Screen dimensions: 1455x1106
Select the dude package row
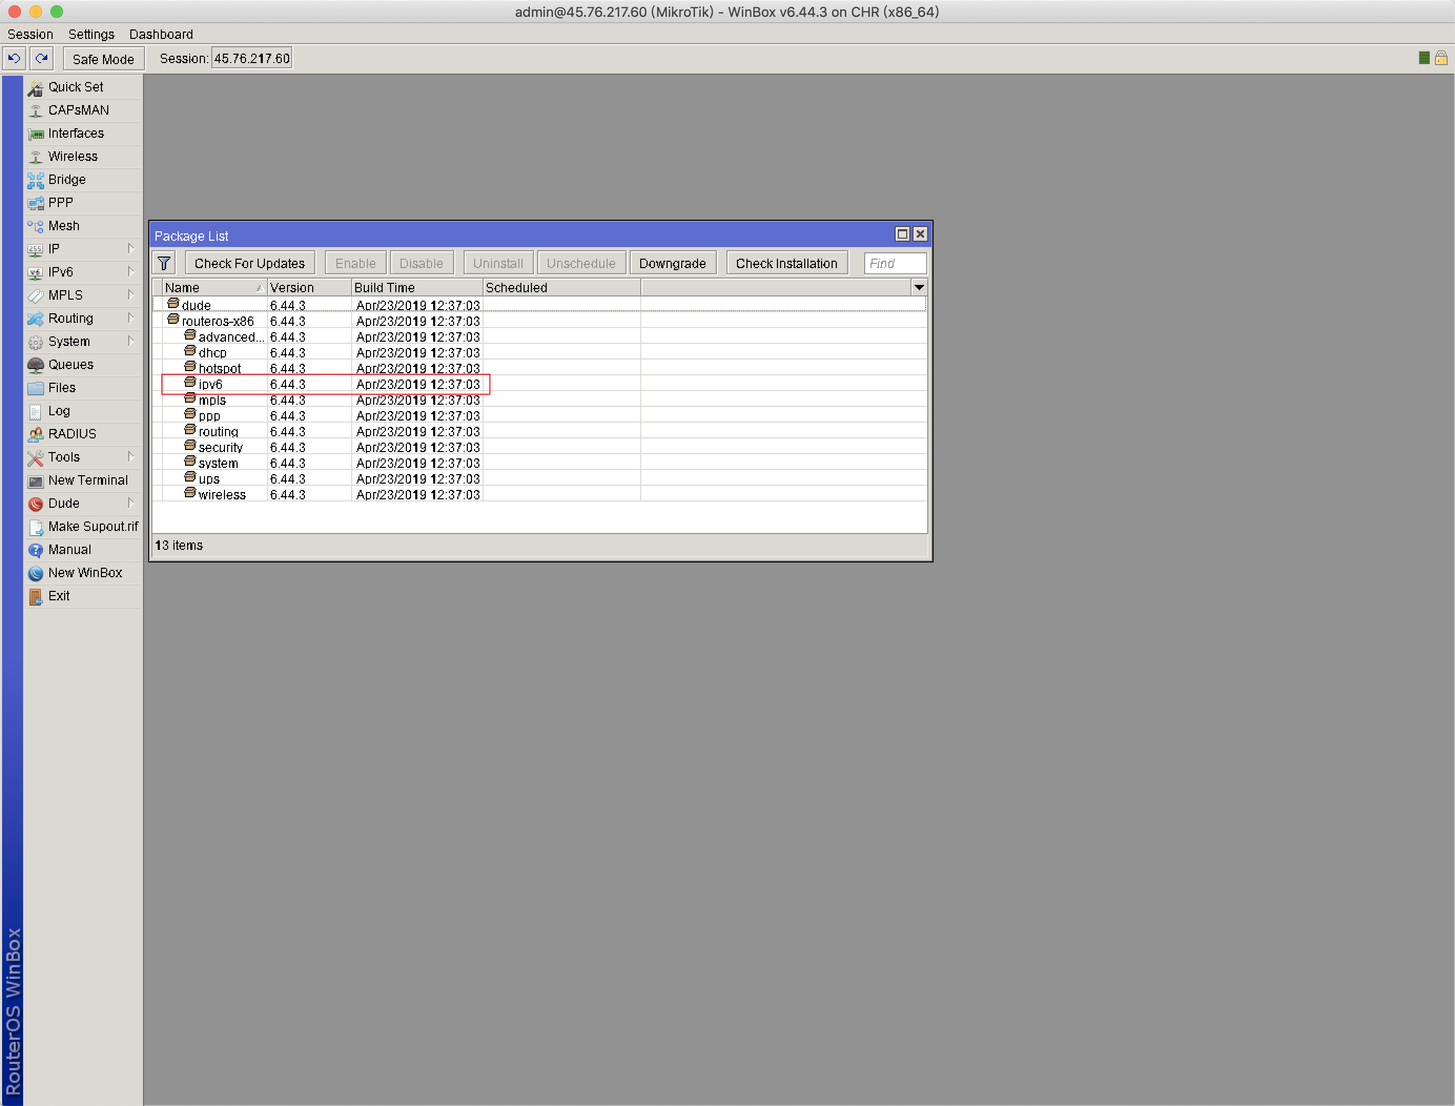[539, 305]
